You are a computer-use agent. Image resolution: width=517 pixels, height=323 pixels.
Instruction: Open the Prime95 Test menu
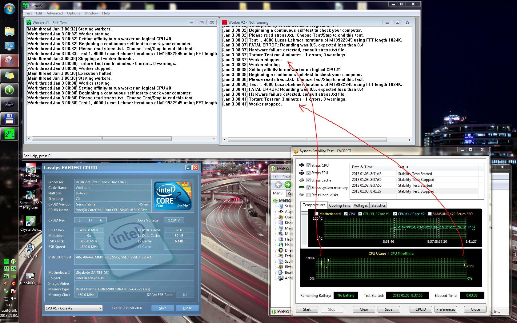(28, 13)
